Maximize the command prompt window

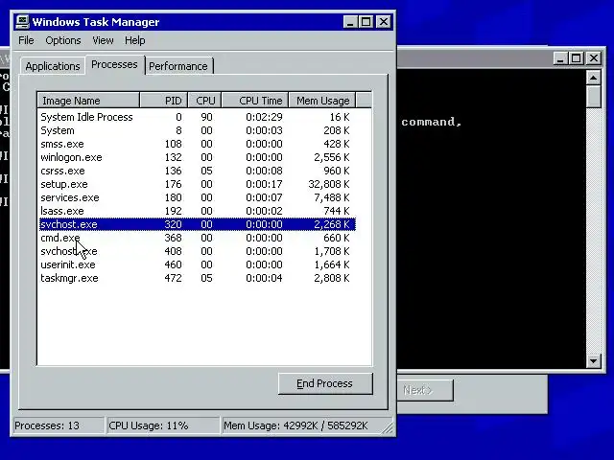[576, 58]
